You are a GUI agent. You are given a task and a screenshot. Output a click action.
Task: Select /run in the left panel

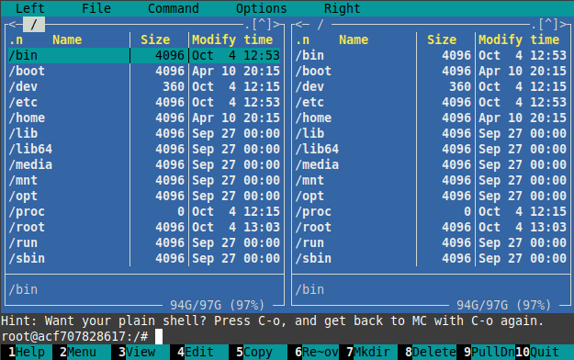click(144, 242)
